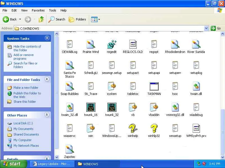Go Back using toolbar button
Screen dimensions: 225x168
point(10,19)
